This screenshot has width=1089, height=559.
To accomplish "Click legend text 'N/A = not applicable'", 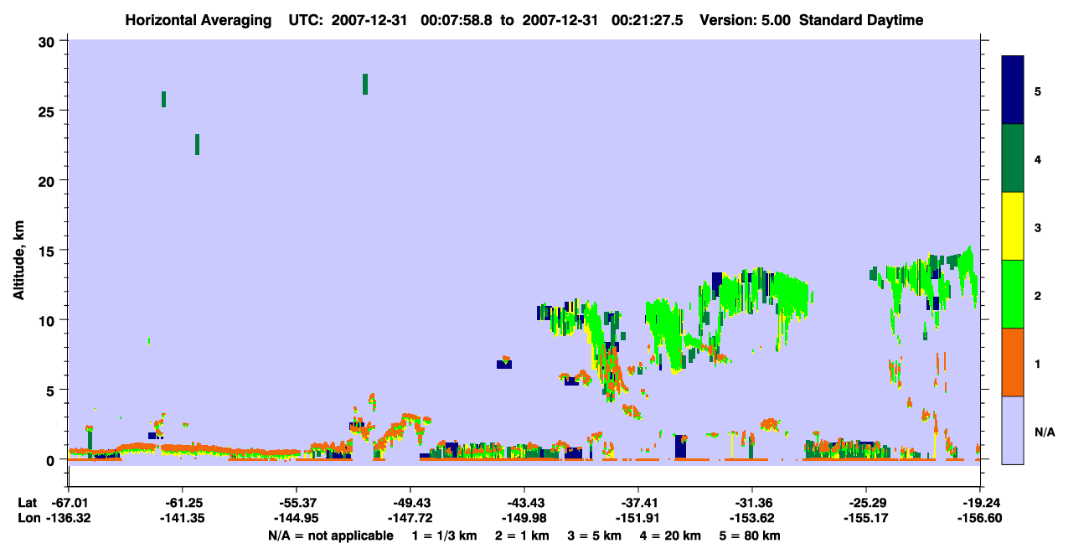I will pos(330,536).
